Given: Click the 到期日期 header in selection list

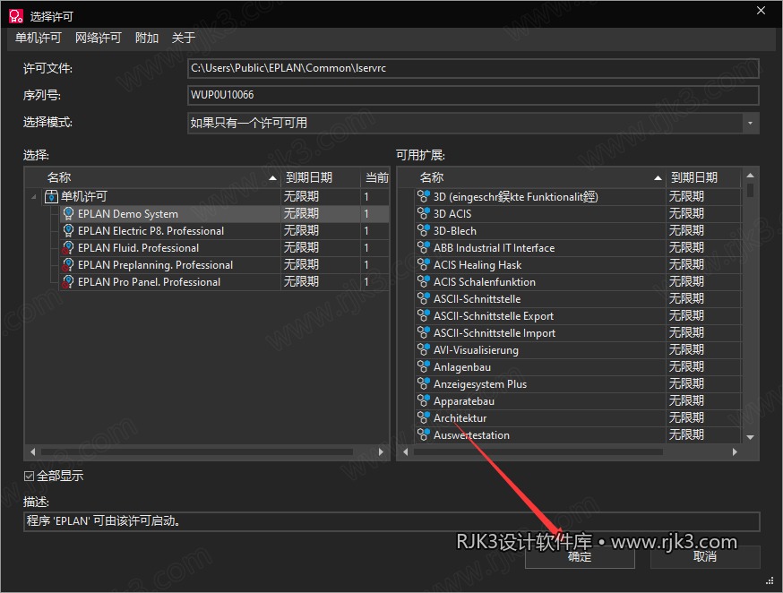Looking at the screenshot, I should 321,177.
